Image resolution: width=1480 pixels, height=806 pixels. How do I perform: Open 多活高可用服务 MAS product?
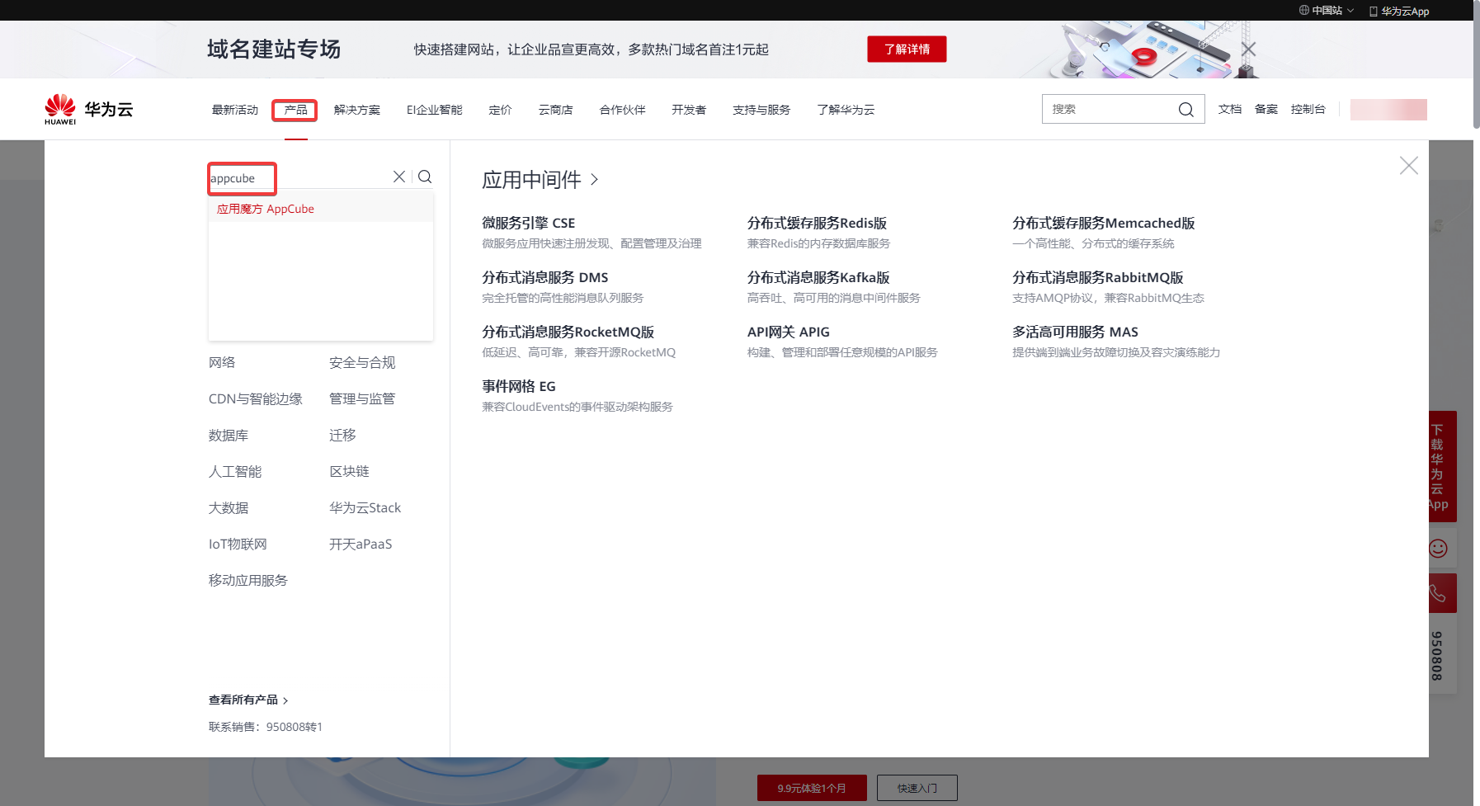pos(1075,332)
